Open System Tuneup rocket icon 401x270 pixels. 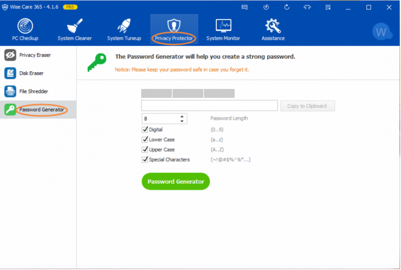coord(124,26)
